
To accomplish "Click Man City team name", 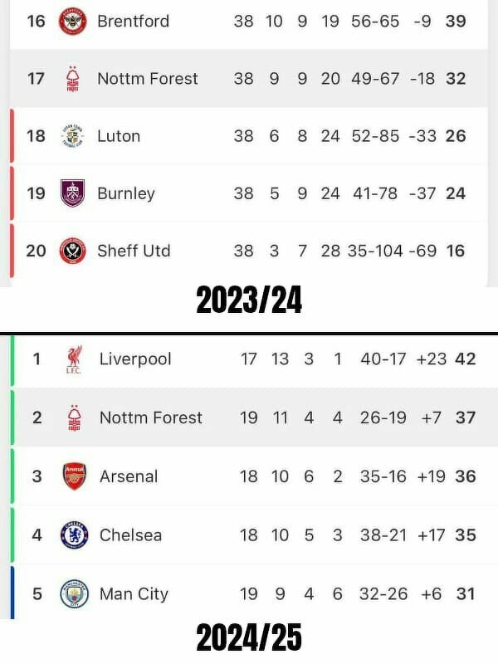I will [x=134, y=594].
